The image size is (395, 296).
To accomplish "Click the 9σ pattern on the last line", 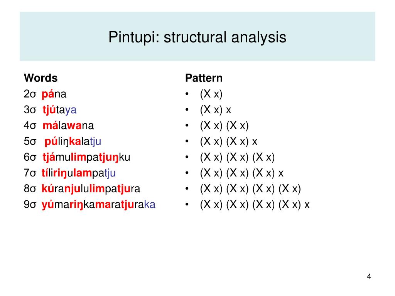I will (255, 205).
